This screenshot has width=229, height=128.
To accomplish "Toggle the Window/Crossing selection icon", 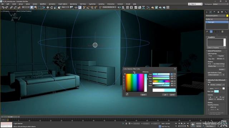I will (43, 7).
